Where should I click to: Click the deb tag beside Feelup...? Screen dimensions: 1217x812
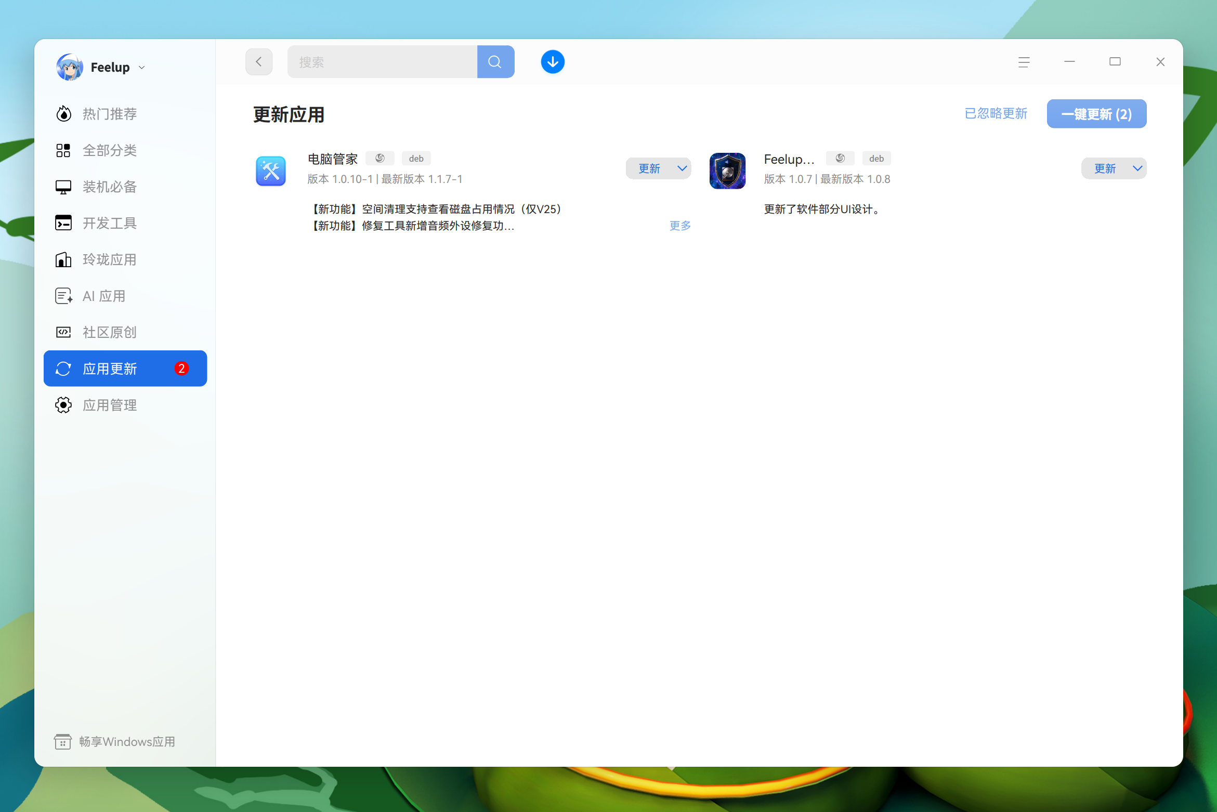(876, 159)
